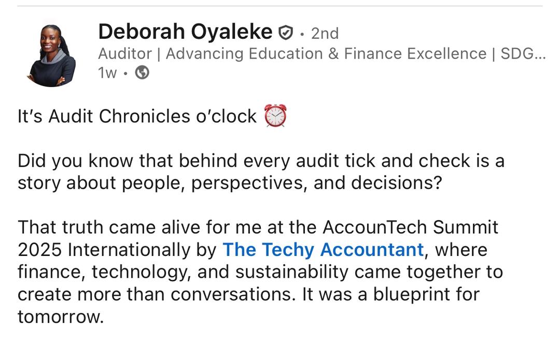The height and width of the screenshot is (344, 560).
Task: Click the "2025 Internationally by" text
Action: coord(117,250)
